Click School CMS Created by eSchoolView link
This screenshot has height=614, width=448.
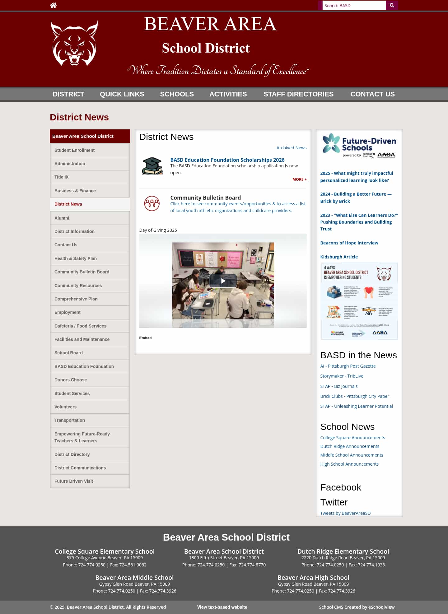click(357, 607)
